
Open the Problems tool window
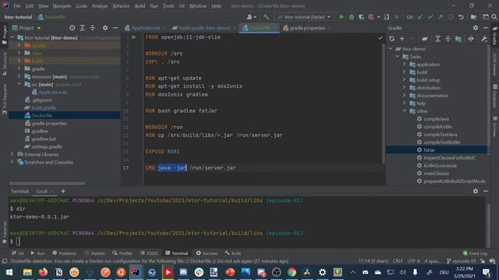pyautogui.click(x=64, y=253)
